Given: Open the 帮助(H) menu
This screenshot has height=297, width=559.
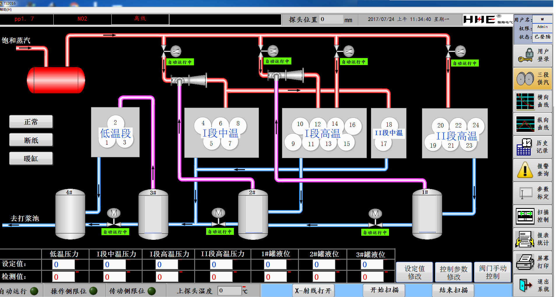Looking at the screenshot, I should [x=6, y=10].
